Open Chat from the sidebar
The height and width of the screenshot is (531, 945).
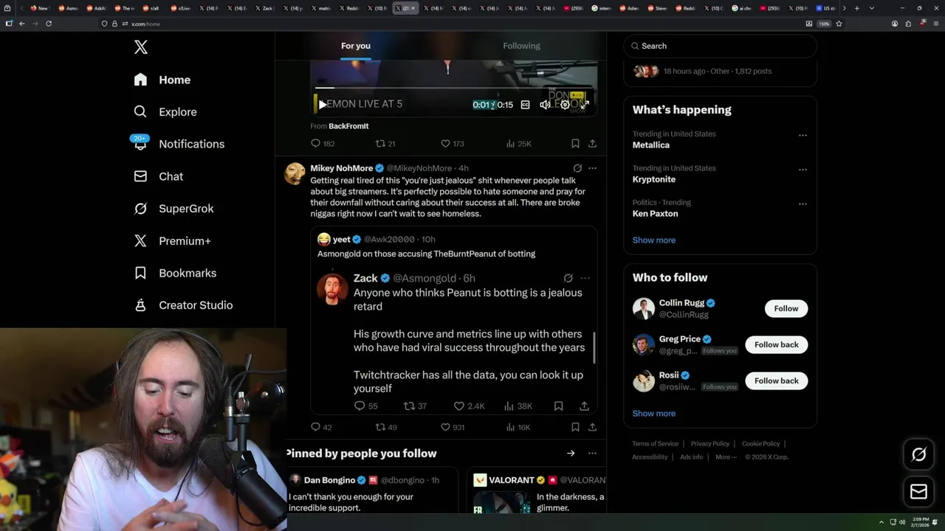(159, 176)
